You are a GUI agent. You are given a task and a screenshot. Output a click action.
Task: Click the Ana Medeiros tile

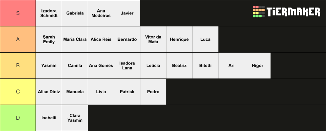[101, 13]
